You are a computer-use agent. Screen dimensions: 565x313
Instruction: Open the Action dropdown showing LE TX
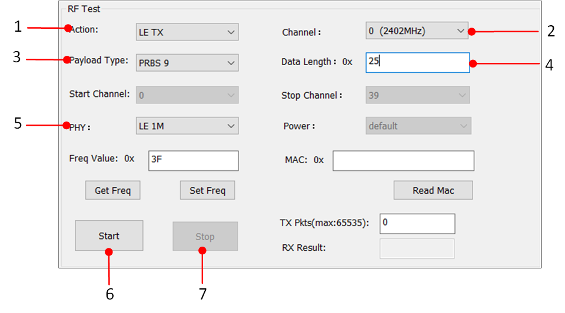click(x=187, y=32)
